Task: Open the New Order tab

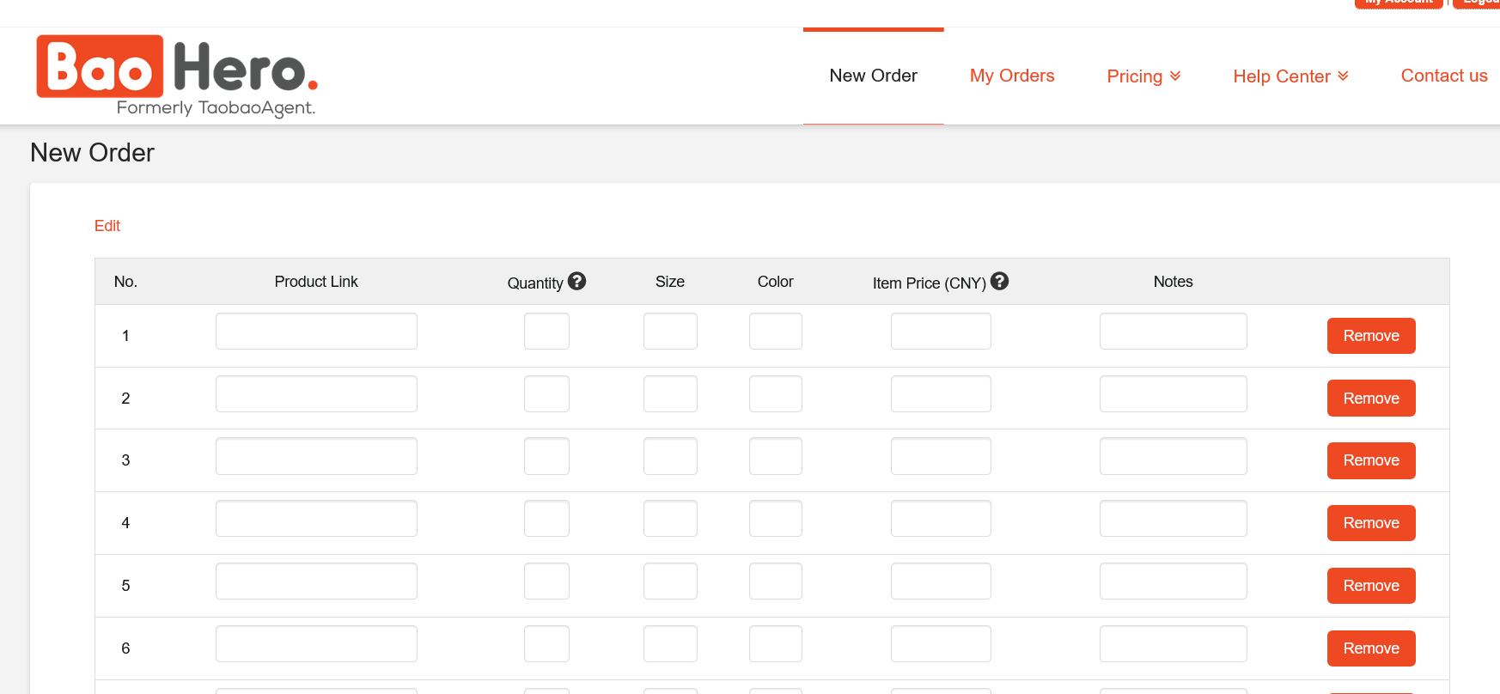Action: pyautogui.click(x=873, y=76)
